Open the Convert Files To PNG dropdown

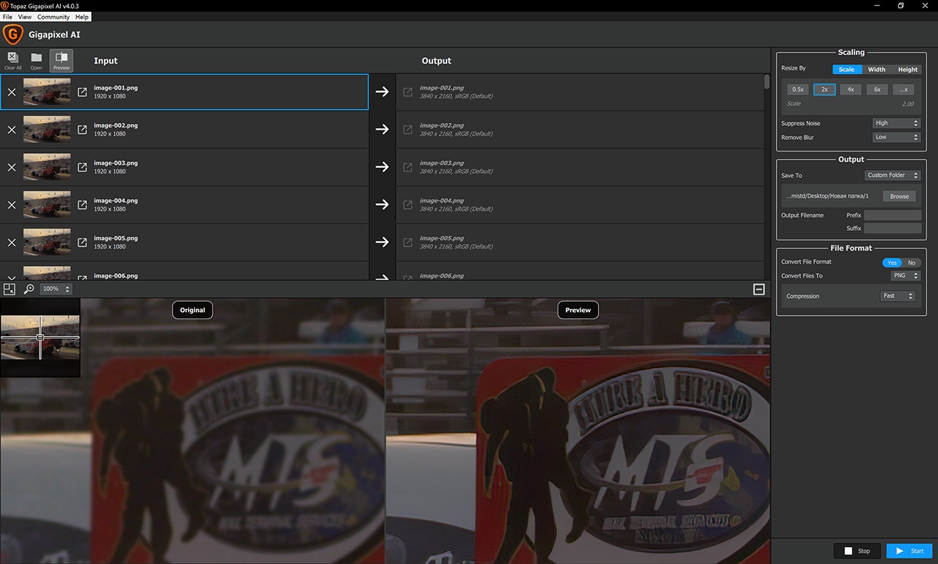click(906, 276)
